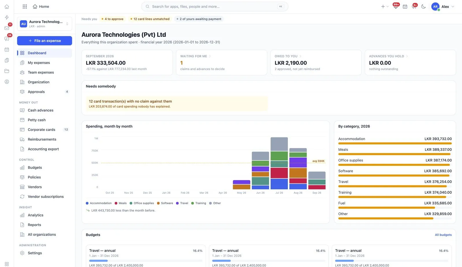
Task: Click the Settings gear icon
Action: 22,253
